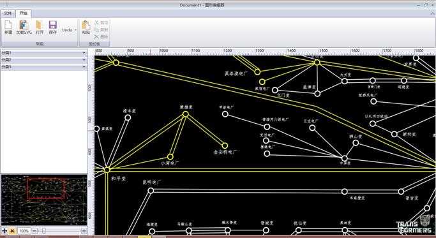Click the 禄丰变 node circle
Image resolution: width=436 pixels, height=238 pixels.
128,117
